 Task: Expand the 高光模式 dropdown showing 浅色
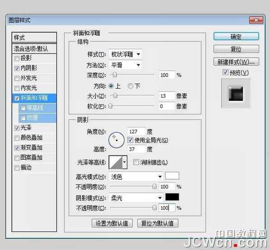click(136, 177)
